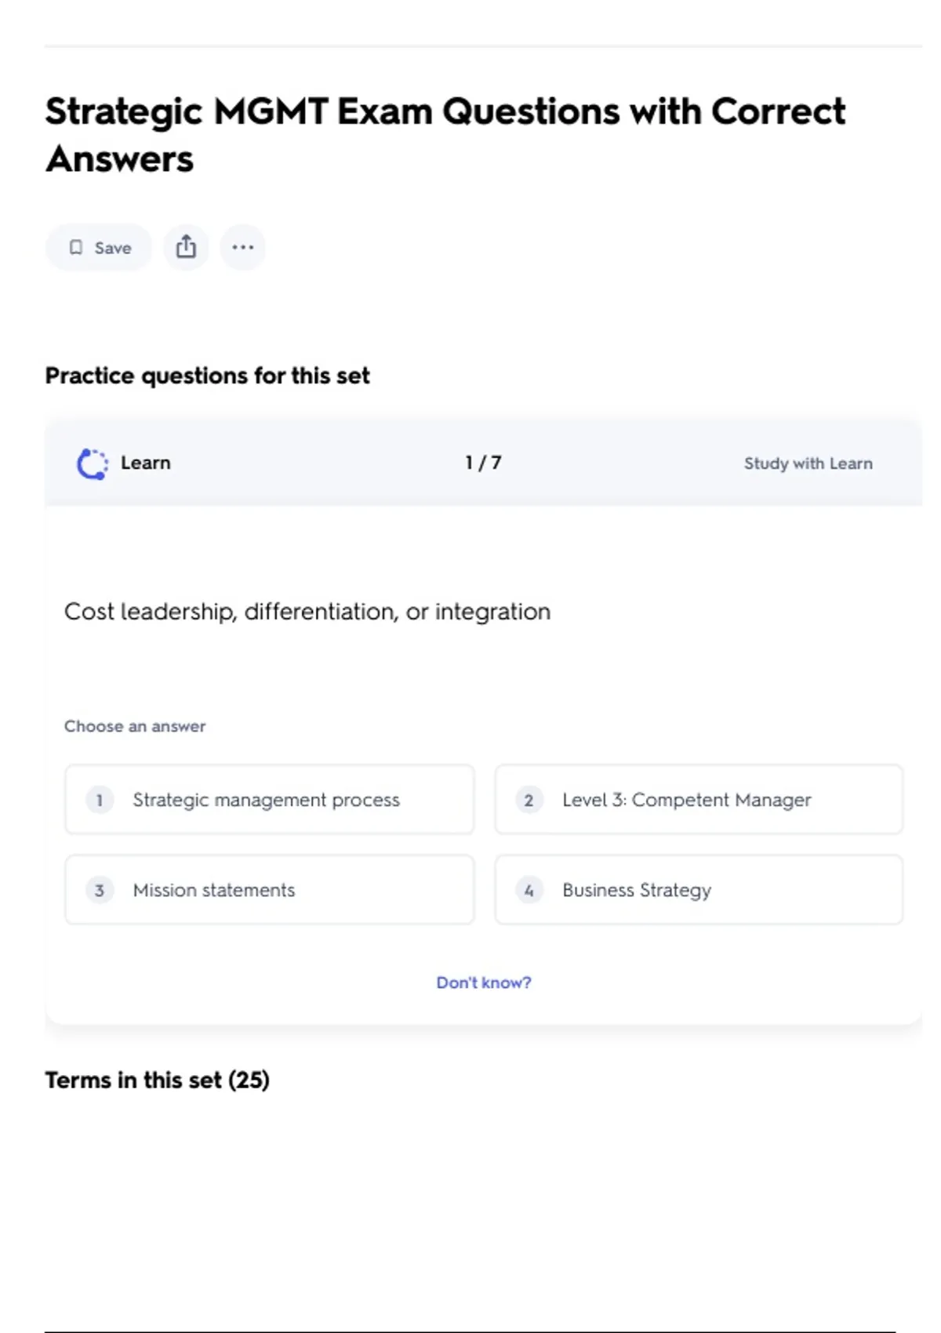The height and width of the screenshot is (1333, 941).
Task: Select the 'Mission statements' answer option
Action: (270, 890)
